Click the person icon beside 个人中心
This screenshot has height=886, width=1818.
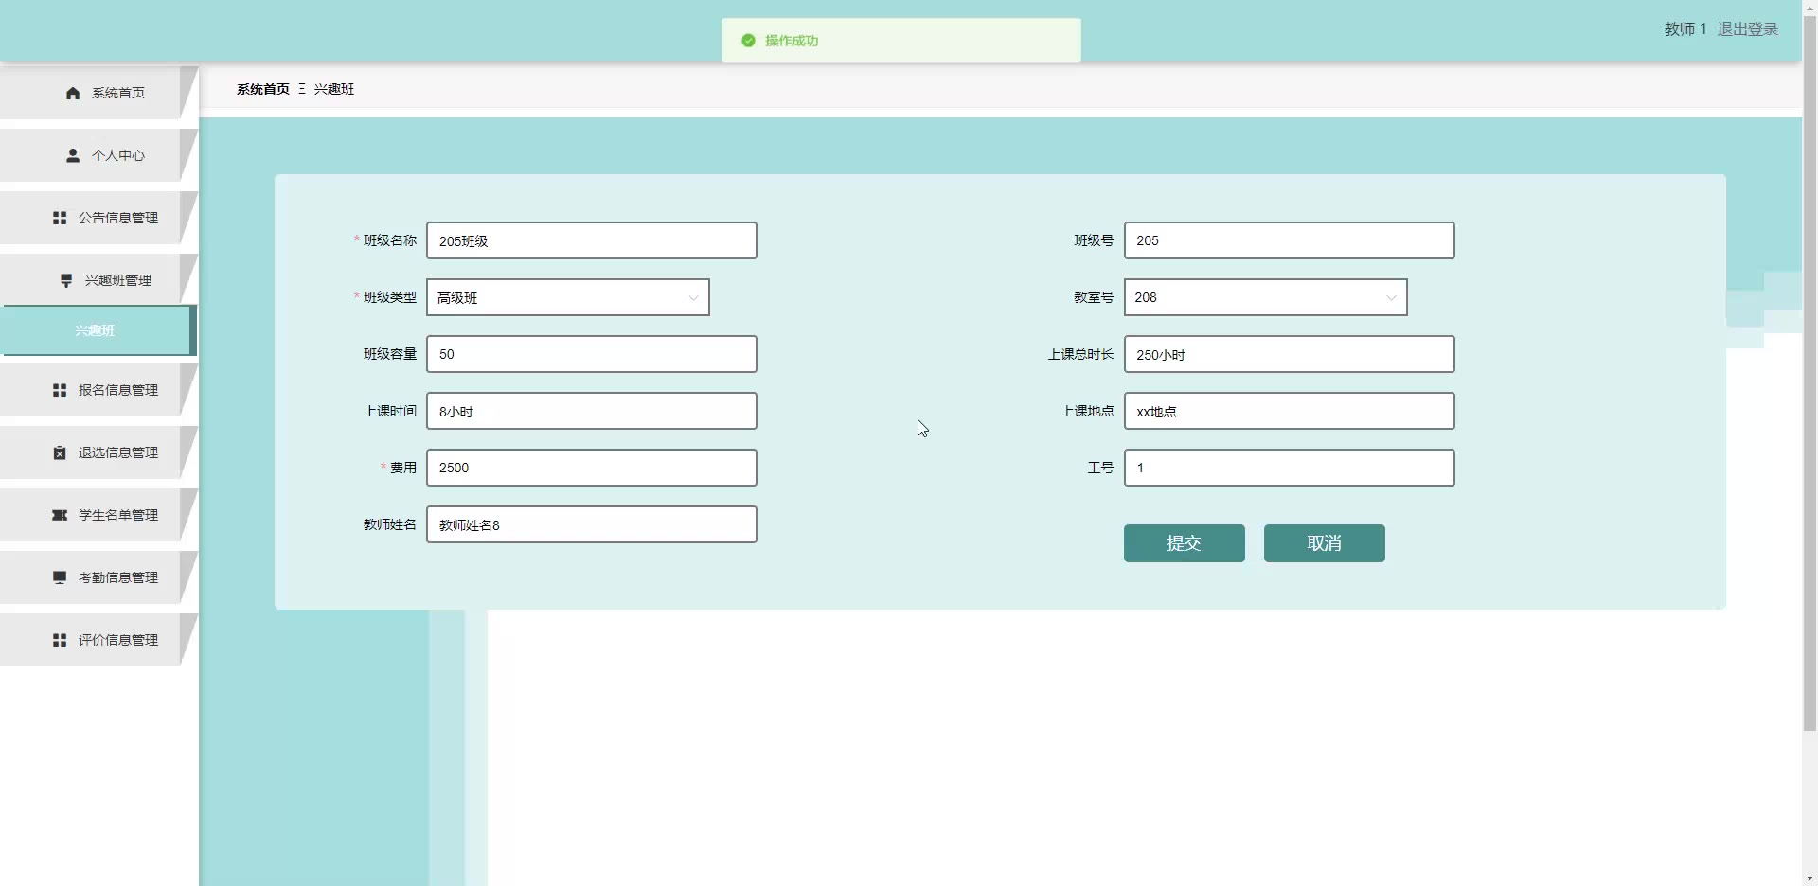73,155
